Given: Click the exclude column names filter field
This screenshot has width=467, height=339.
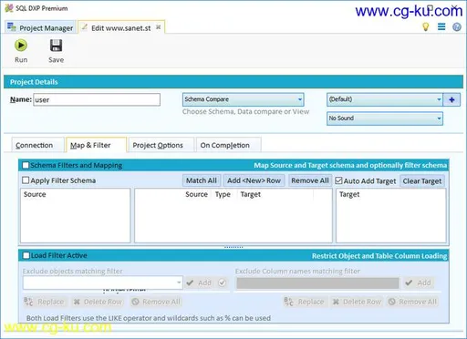Looking at the screenshot, I should (x=317, y=283).
